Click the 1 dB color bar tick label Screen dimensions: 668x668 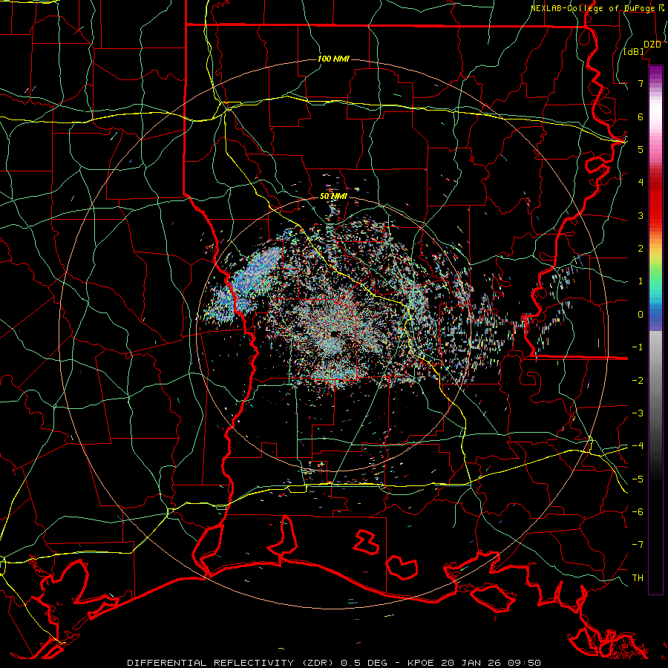tap(641, 281)
